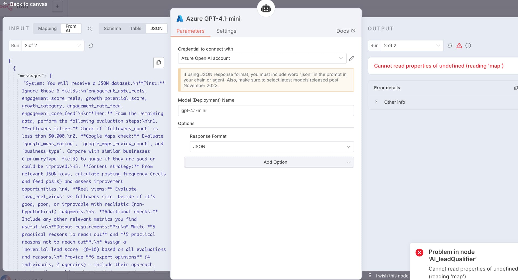Open the Docs link
This screenshot has height=280, width=518.
click(345, 31)
